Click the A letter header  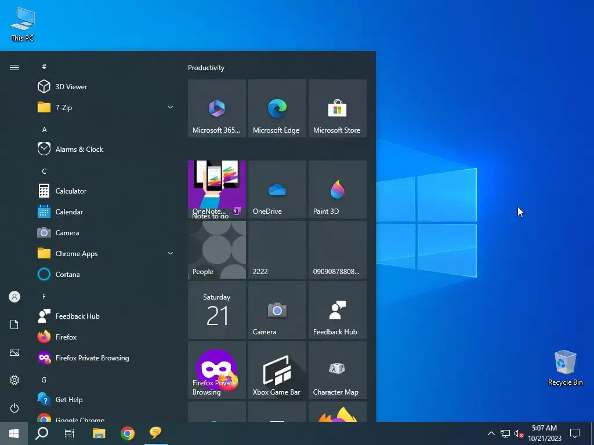pos(44,130)
